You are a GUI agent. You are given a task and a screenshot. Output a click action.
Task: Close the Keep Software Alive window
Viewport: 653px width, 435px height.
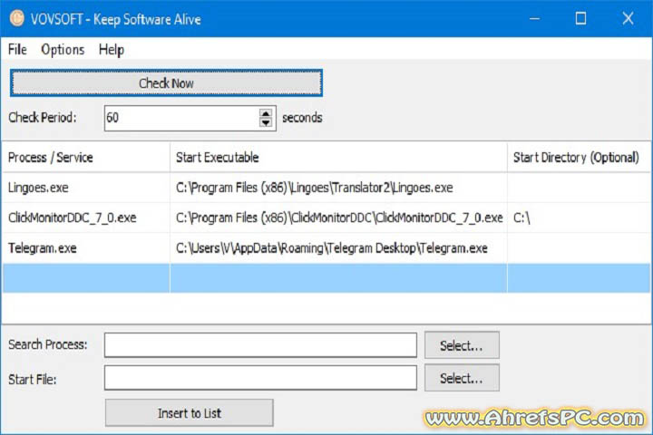pyautogui.click(x=628, y=19)
